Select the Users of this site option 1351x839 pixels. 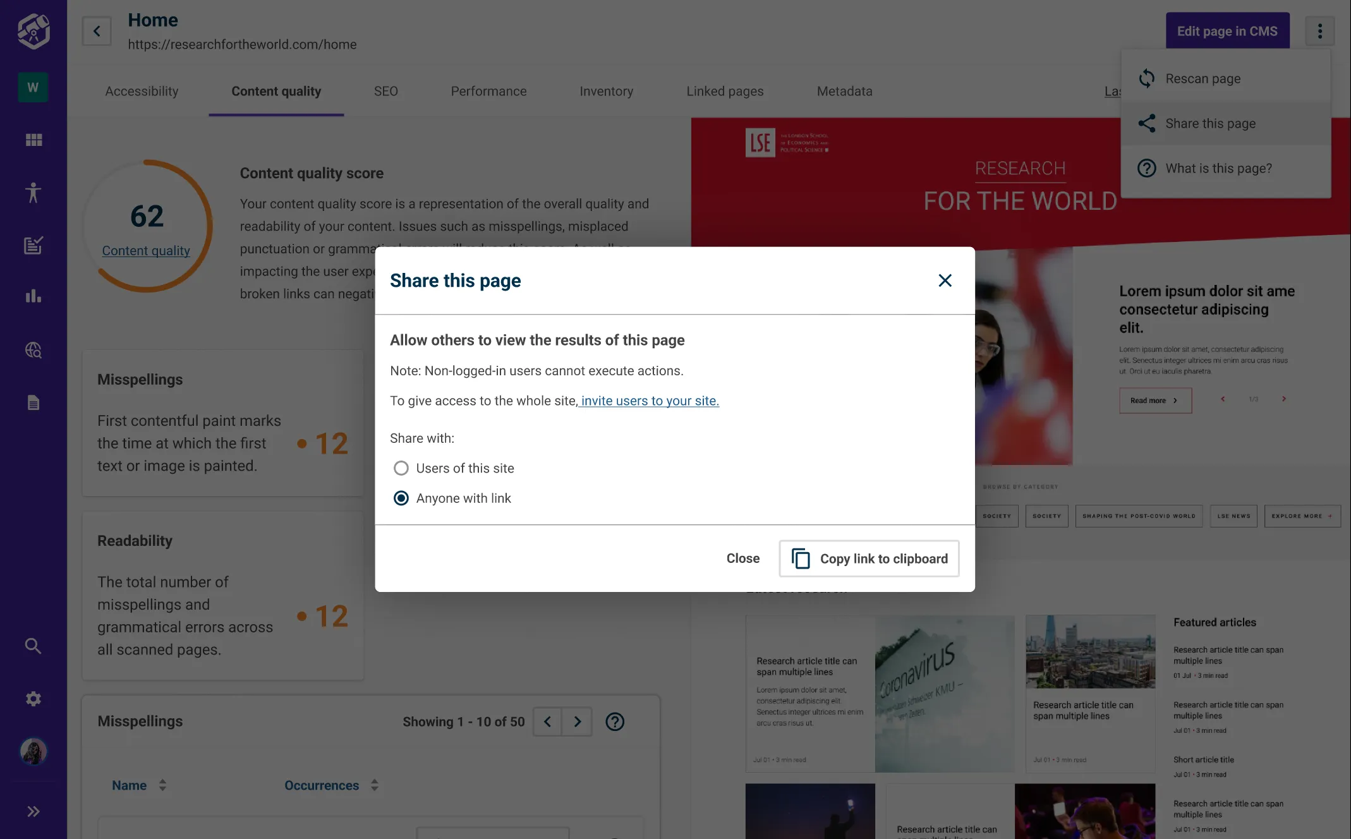(x=401, y=468)
